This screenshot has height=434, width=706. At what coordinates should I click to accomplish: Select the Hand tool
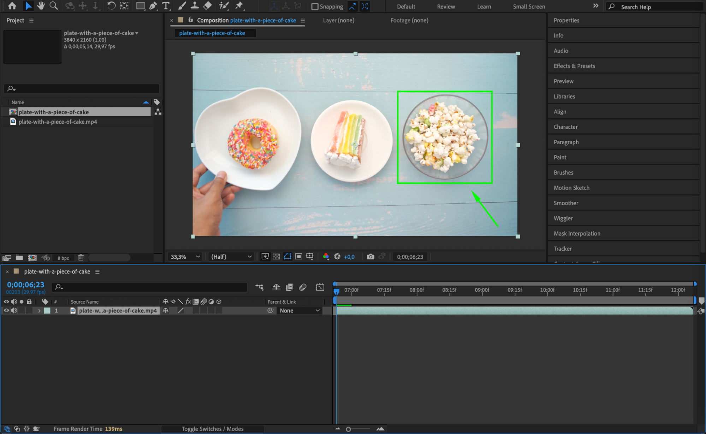41,6
